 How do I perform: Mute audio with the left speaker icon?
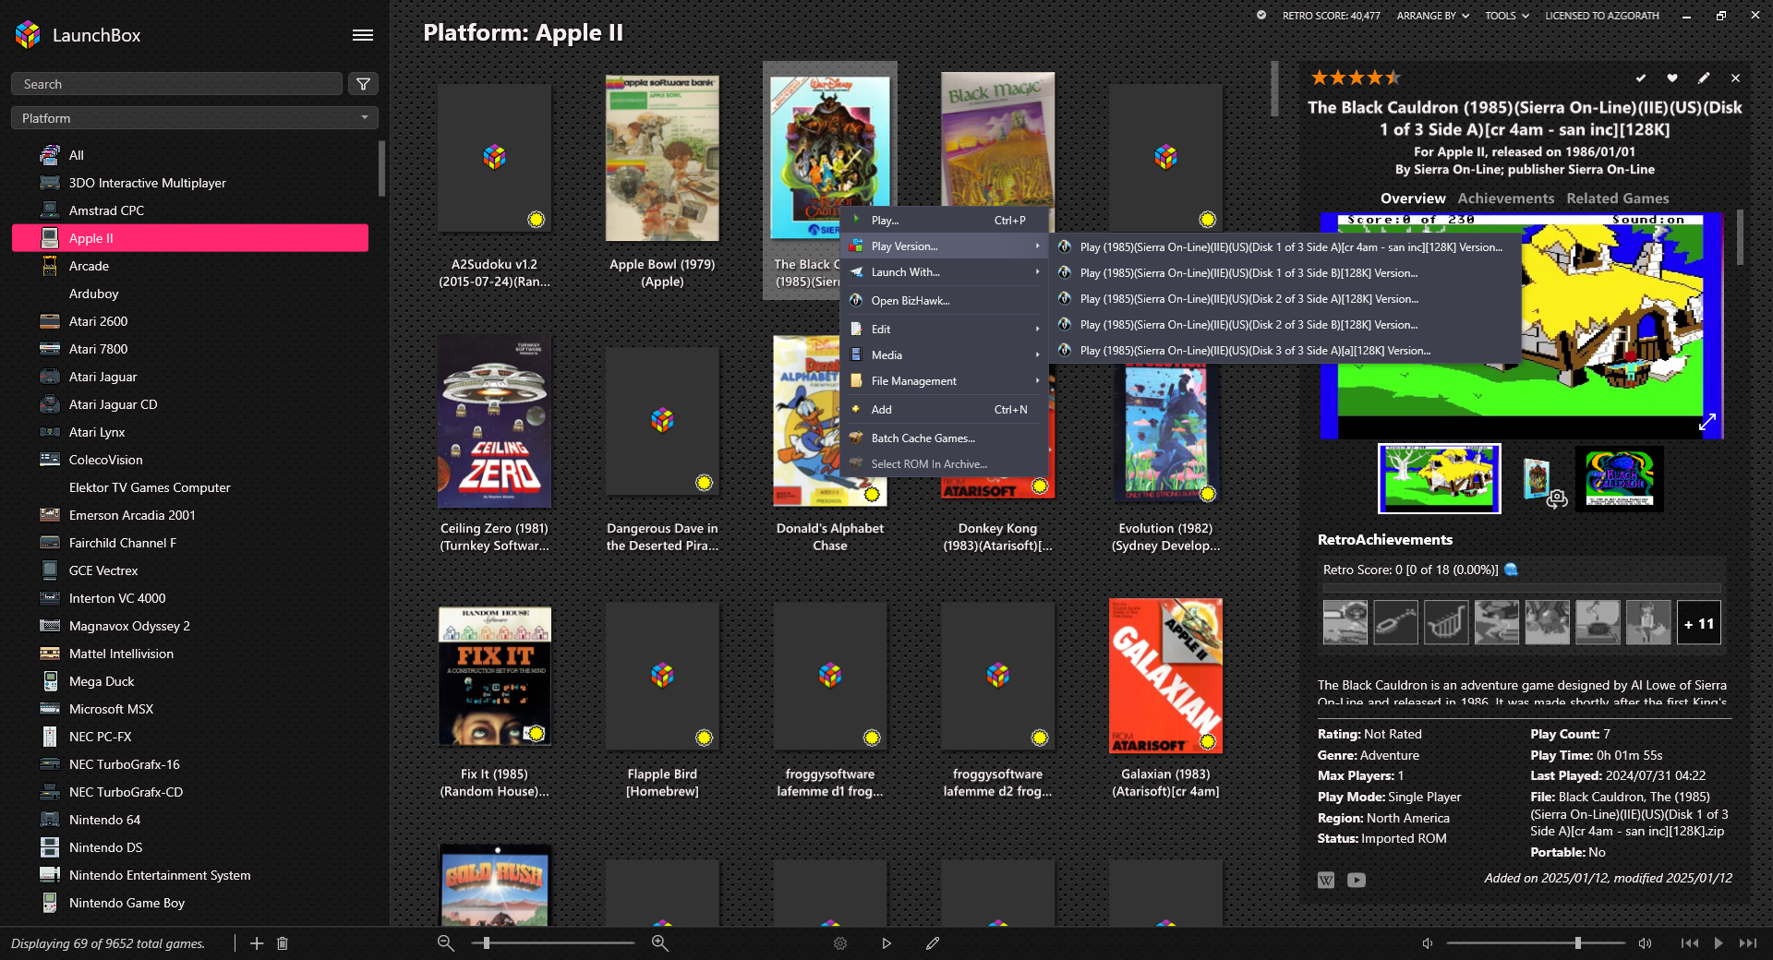(1428, 943)
